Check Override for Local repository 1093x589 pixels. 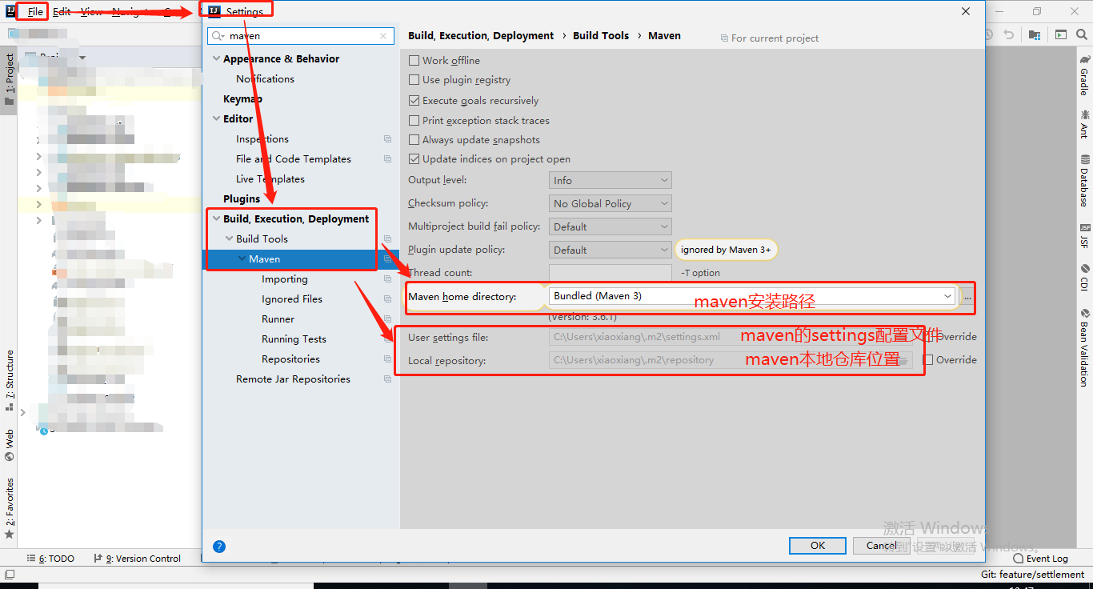pos(928,360)
